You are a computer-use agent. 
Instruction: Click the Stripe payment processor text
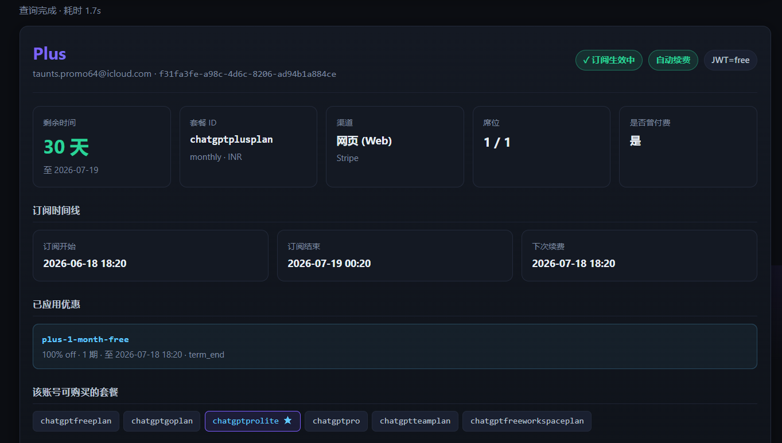[348, 158]
